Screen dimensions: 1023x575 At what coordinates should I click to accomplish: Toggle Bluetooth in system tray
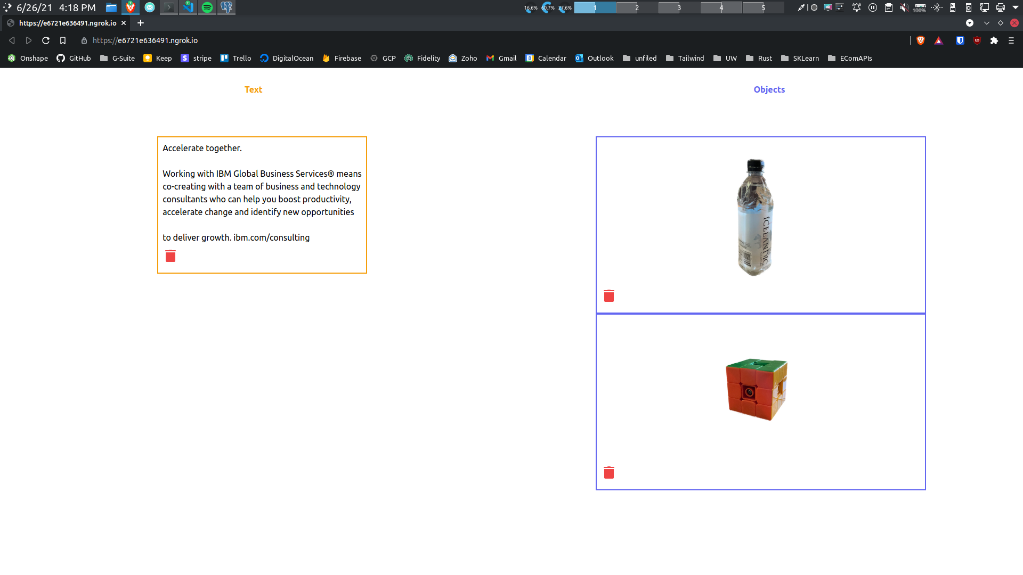pyautogui.click(x=937, y=7)
